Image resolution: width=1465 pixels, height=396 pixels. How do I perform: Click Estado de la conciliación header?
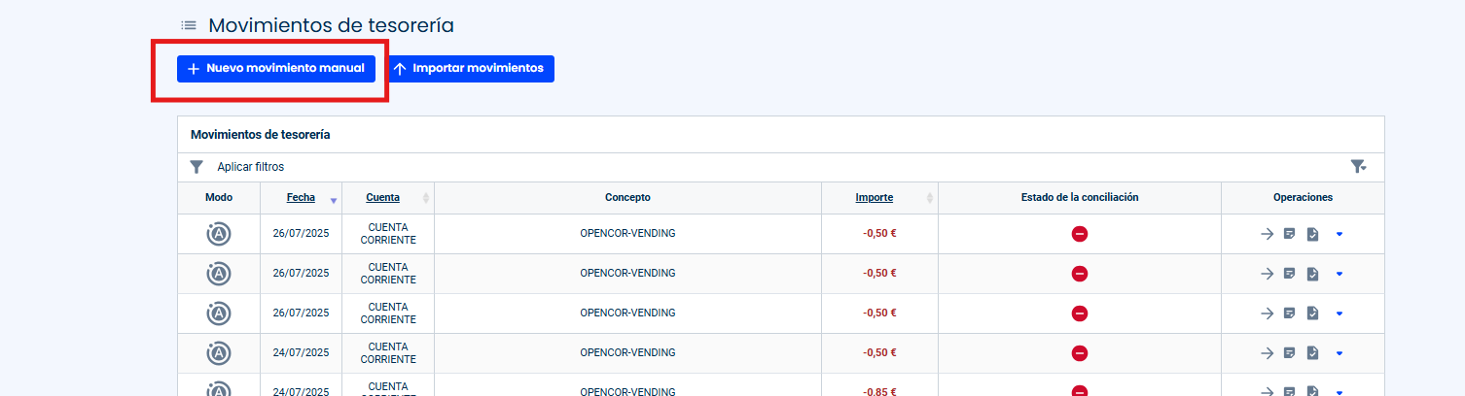point(1080,197)
